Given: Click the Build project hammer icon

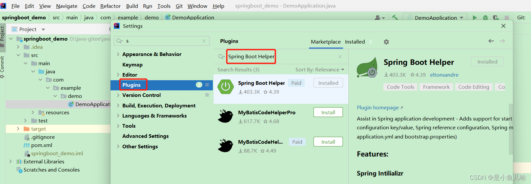Looking at the screenshot, I should tap(395, 17).
